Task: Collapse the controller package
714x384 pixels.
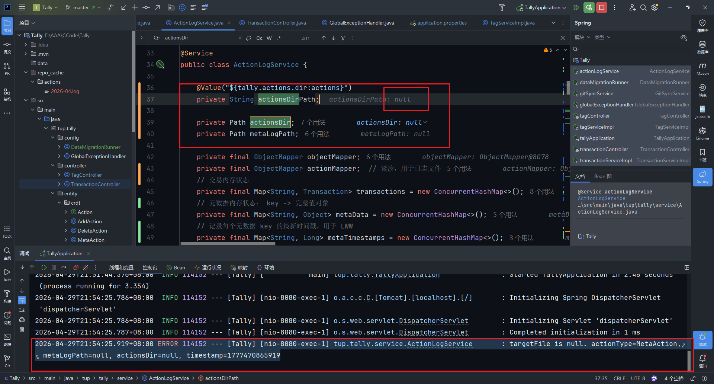Action: pos(52,166)
